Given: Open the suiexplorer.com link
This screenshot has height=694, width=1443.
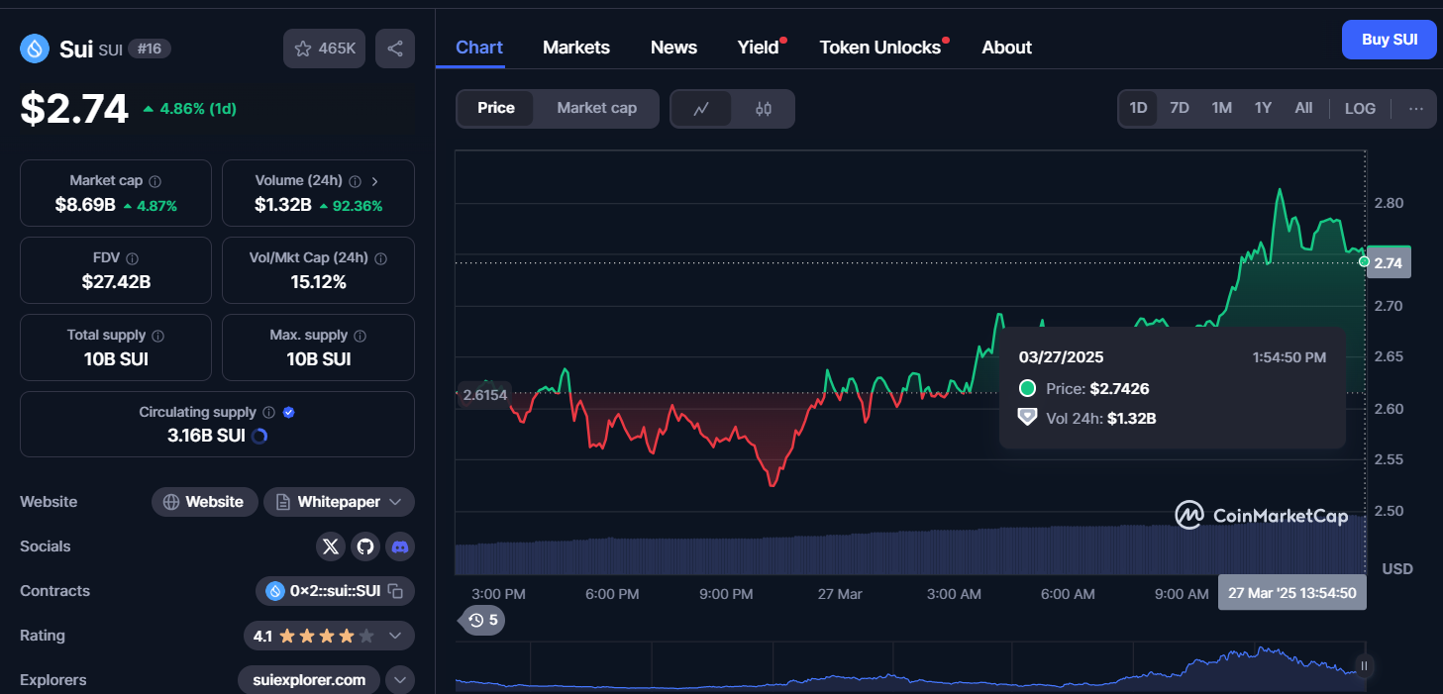Looking at the screenshot, I should (308, 680).
